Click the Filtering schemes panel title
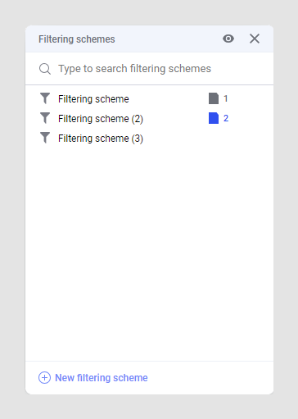Viewport: 298px width, 419px height. [x=77, y=39]
